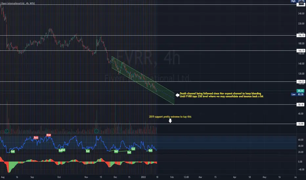Click the 'Bull' label at the divergence line start
306x180 pixels.
[116, 151]
